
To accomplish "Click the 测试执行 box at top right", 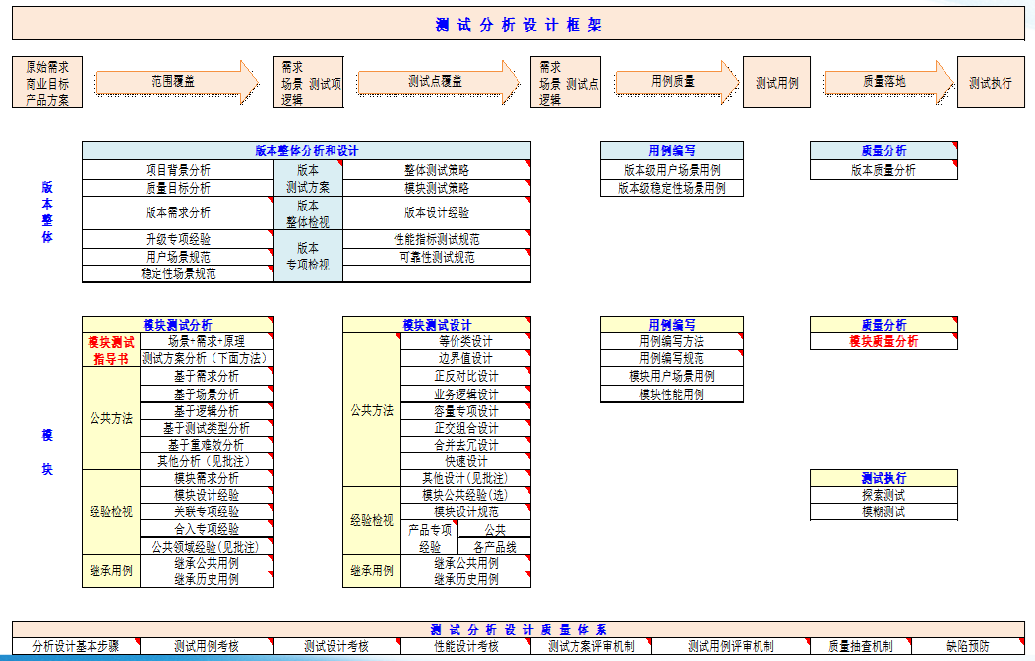I will click(991, 83).
